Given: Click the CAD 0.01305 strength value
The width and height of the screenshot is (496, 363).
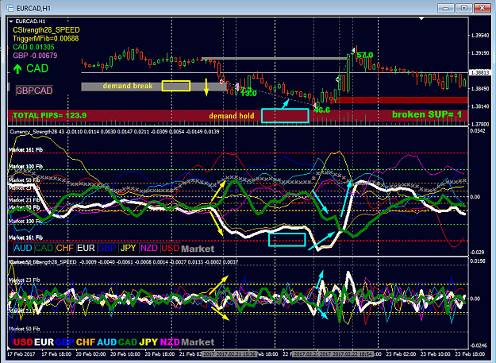Looking at the screenshot, I should [x=33, y=47].
